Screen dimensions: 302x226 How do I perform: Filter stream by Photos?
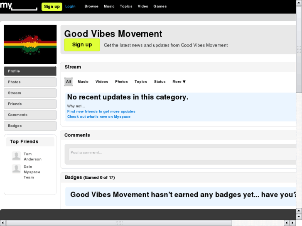(121, 82)
